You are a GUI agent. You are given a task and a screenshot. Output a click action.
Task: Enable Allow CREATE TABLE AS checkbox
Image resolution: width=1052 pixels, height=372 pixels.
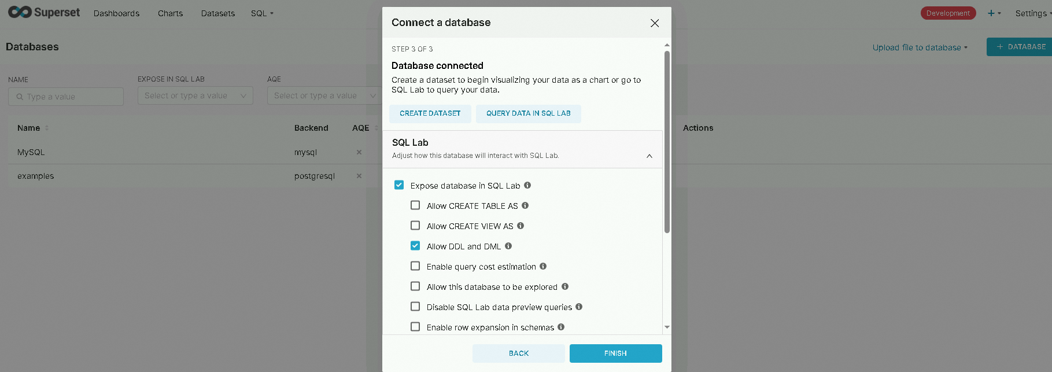tap(415, 205)
